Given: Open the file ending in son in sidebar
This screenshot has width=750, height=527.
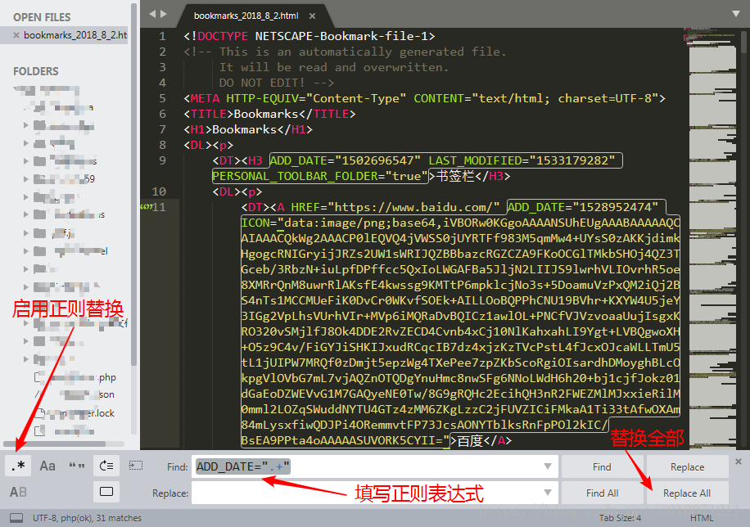Looking at the screenshot, I should [x=76, y=394].
